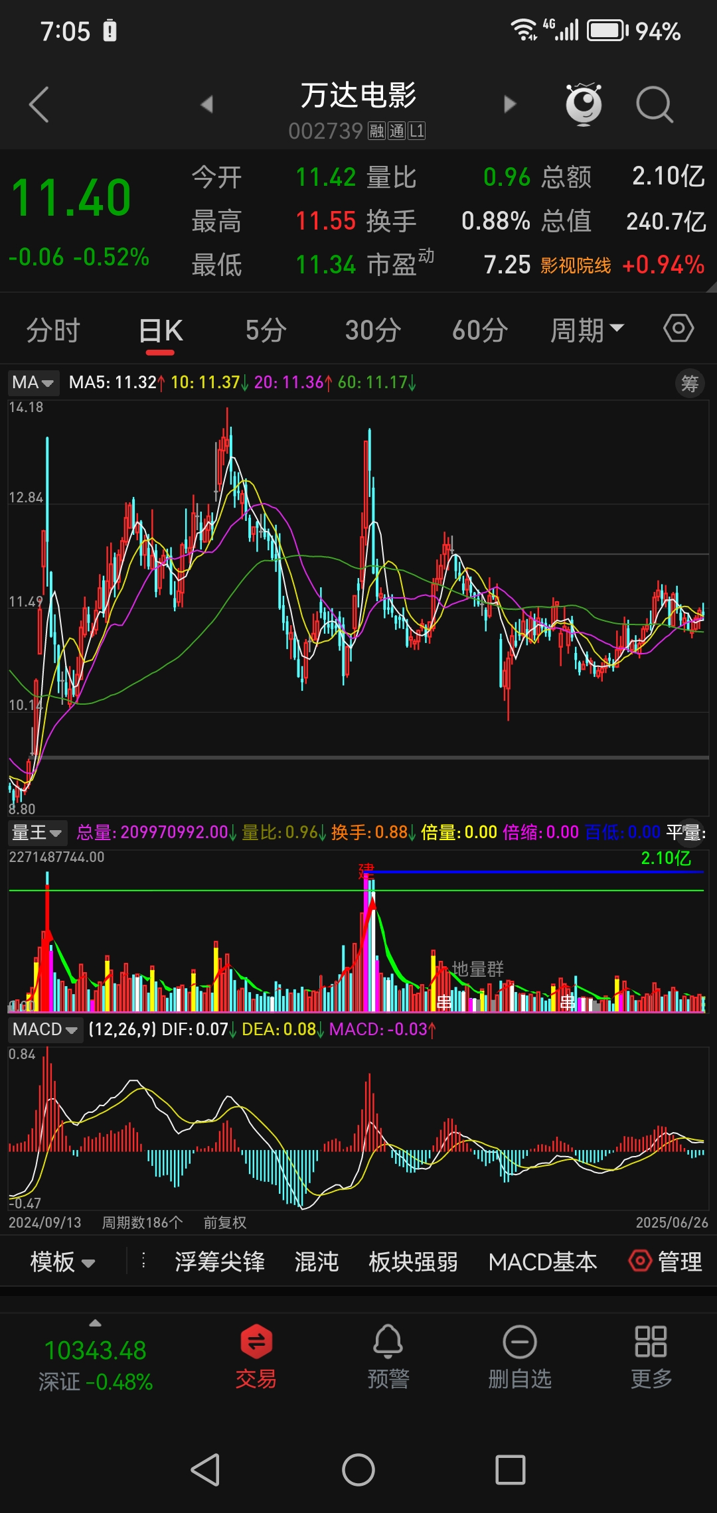Open the MA indicator dropdown
Image resolution: width=717 pixels, height=1513 pixels.
tap(33, 382)
